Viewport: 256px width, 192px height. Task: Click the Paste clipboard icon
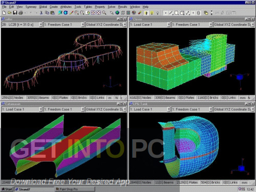52,13
